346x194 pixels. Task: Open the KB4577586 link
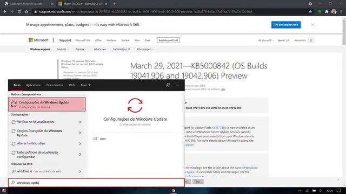pyautogui.click(x=219, y=128)
